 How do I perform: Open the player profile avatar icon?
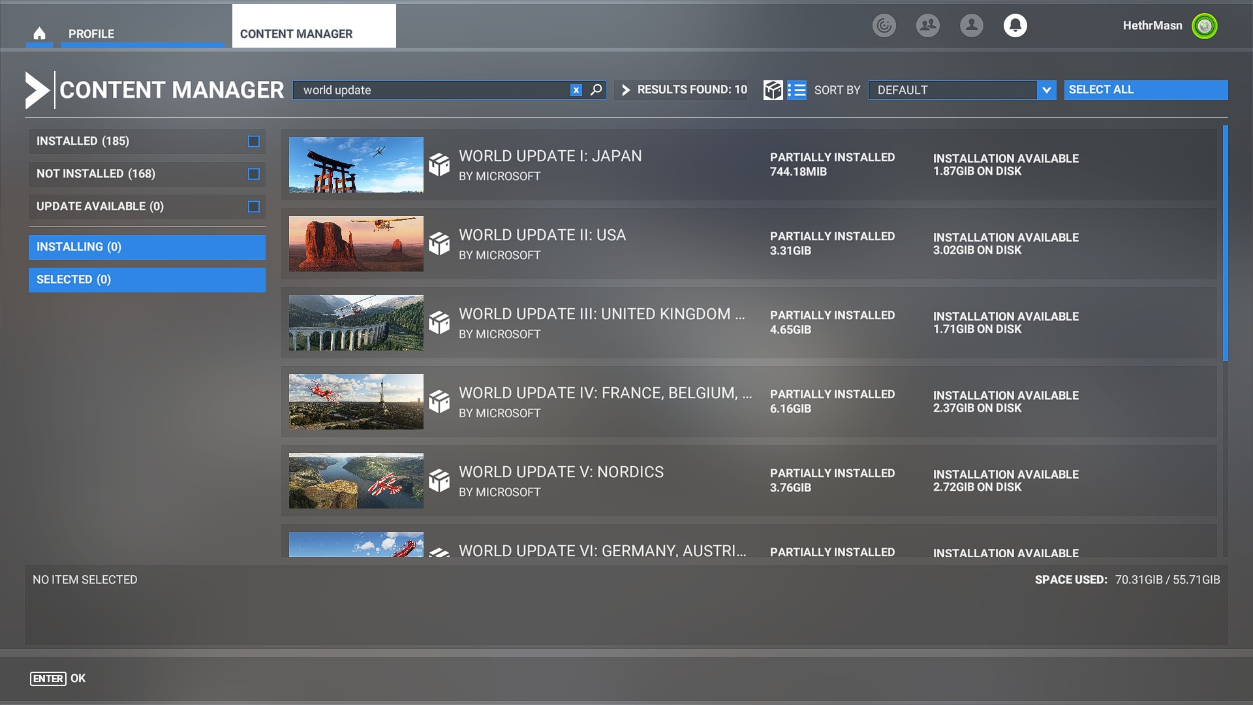click(x=971, y=25)
